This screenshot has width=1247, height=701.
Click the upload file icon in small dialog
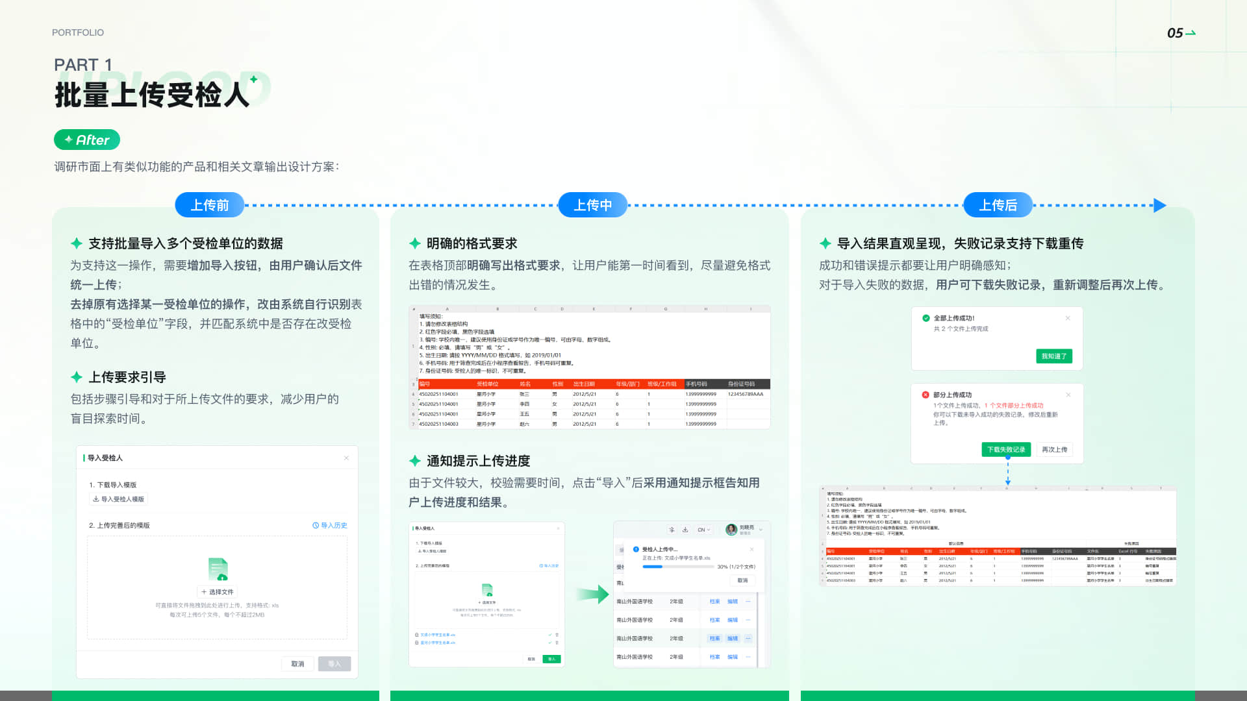click(x=487, y=590)
